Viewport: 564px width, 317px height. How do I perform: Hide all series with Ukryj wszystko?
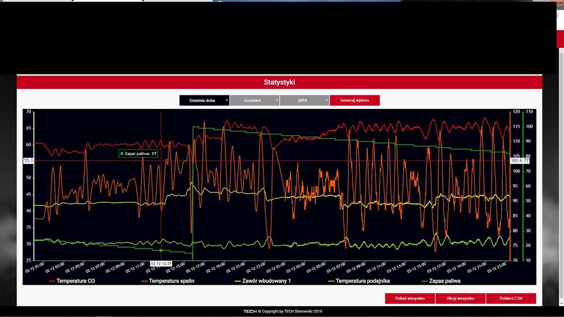click(460, 298)
